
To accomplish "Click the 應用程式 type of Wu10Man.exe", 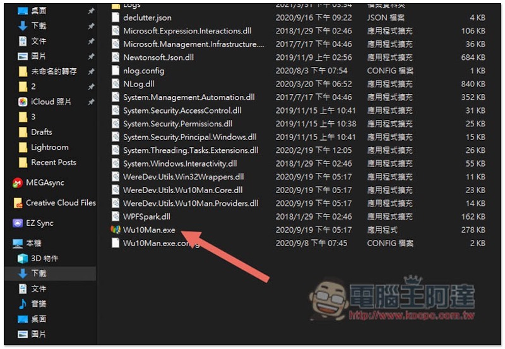I will (x=383, y=230).
